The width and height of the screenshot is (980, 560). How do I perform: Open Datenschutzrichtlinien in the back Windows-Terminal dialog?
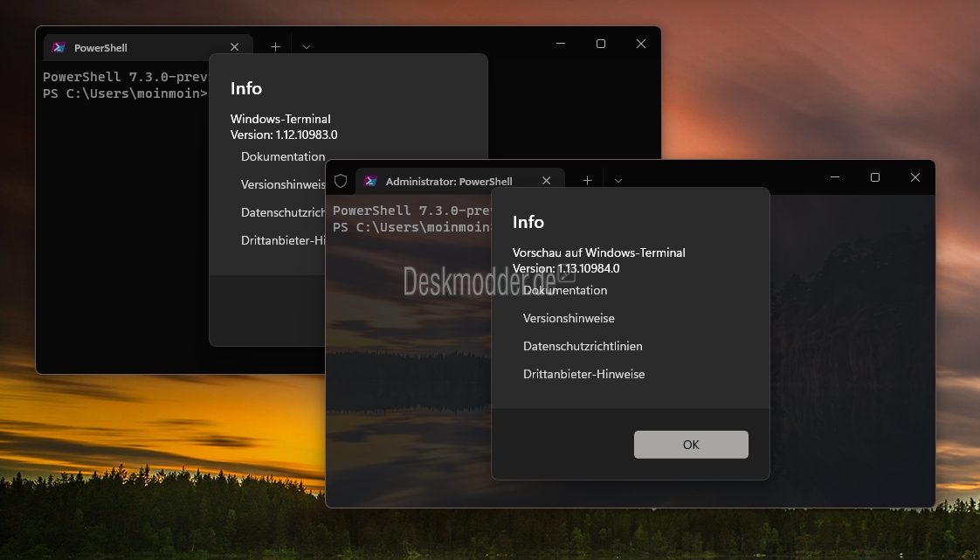click(x=283, y=212)
